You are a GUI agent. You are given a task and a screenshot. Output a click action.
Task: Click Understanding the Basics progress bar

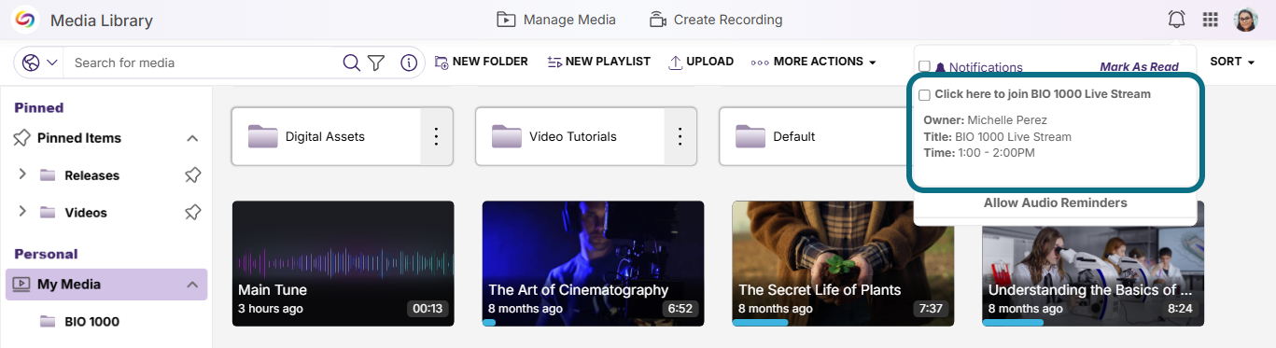1013,323
